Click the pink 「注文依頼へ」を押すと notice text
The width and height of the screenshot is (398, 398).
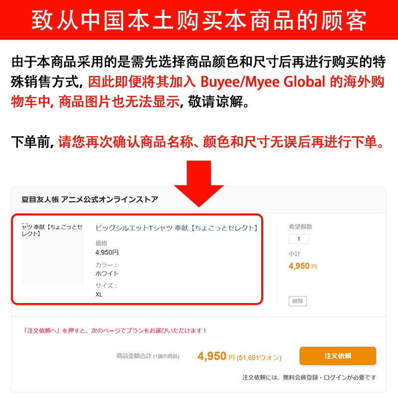pos(114,330)
